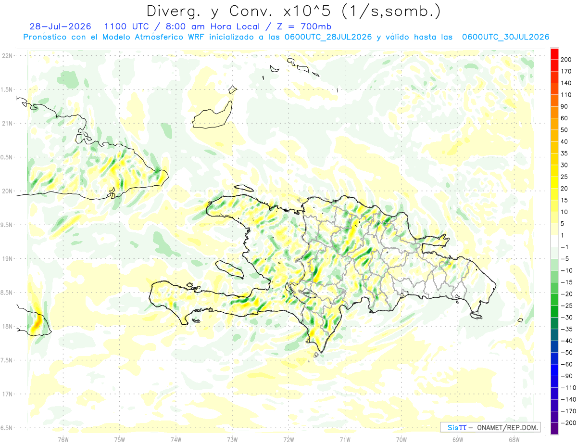Click the "8:00 am Hora Local" text
The width and height of the screenshot is (577, 446).
coord(212,26)
